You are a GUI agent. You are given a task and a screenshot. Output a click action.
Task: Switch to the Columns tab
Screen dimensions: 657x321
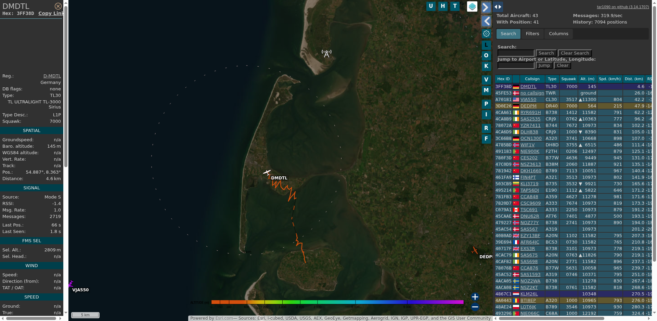pyautogui.click(x=558, y=34)
